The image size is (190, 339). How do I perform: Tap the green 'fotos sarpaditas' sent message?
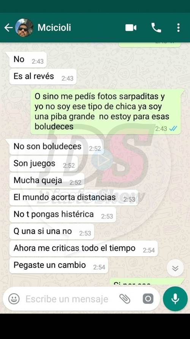pos(106,111)
